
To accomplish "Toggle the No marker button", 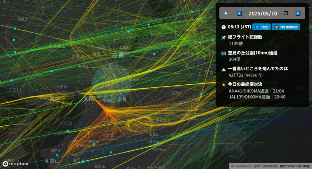I will click(286, 27).
